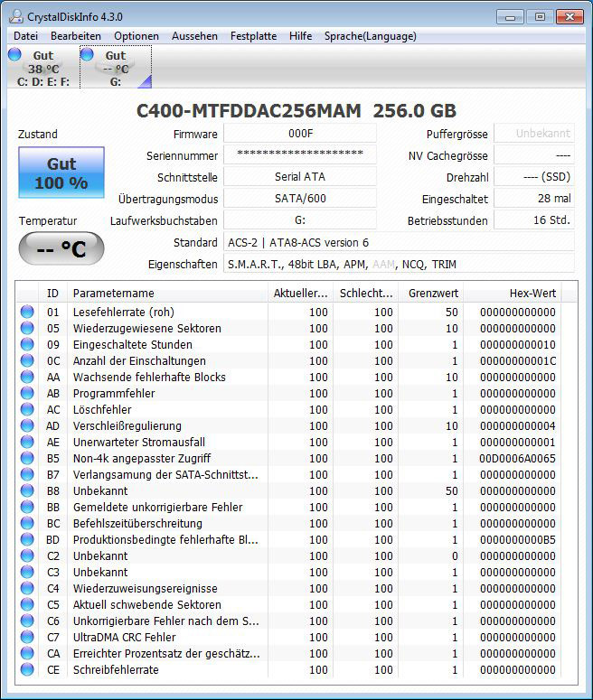The width and height of the screenshot is (593, 700).
Task: Click the Eigenschaften field listing S.M.A.R.T.
Action: 399,265
